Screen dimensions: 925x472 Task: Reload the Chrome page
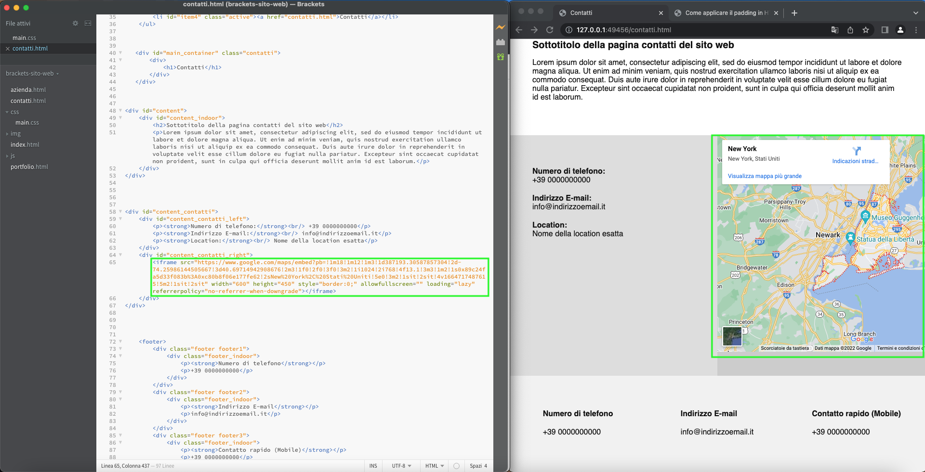pyautogui.click(x=550, y=30)
